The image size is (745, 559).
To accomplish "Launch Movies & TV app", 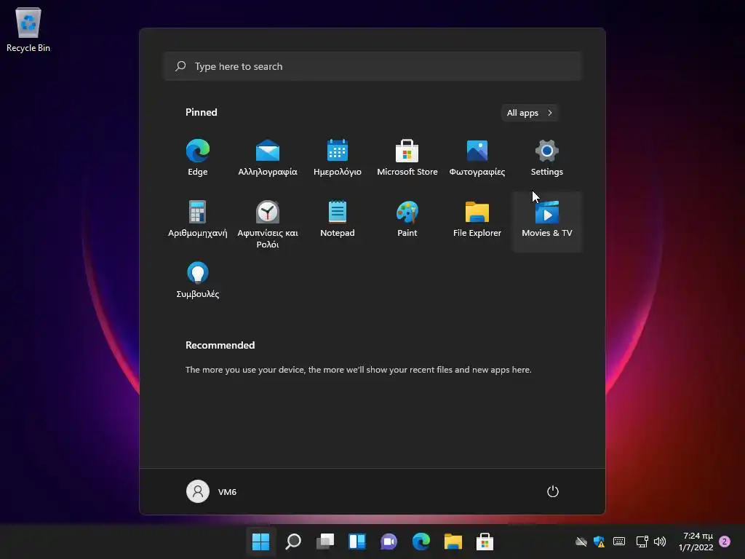I will [x=547, y=221].
